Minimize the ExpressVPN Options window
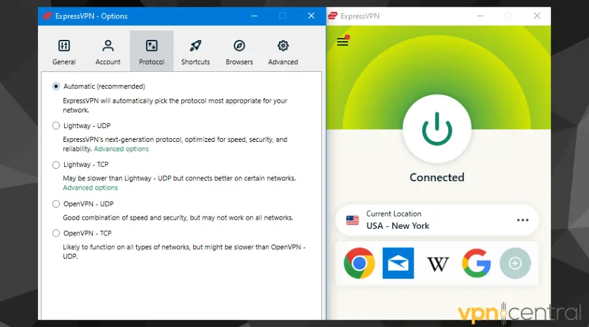The image size is (589, 327). pos(255,16)
